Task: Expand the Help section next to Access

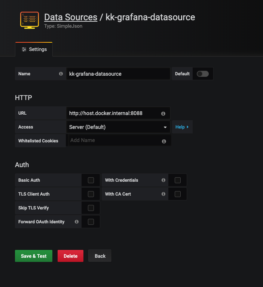Action: click(x=182, y=127)
